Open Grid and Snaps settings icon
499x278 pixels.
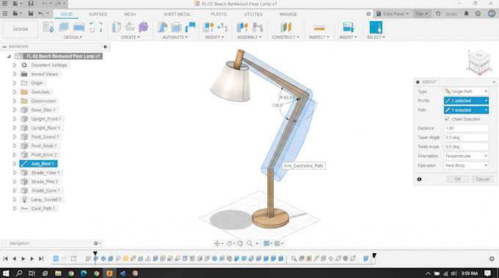point(277,244)
